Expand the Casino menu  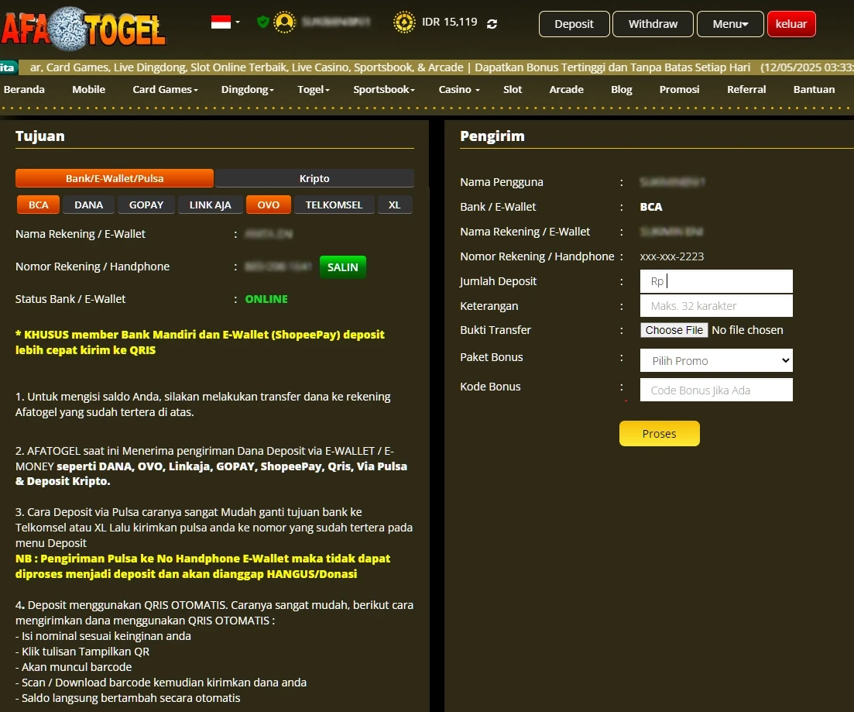pyautogui.click(x=459, y=89)
